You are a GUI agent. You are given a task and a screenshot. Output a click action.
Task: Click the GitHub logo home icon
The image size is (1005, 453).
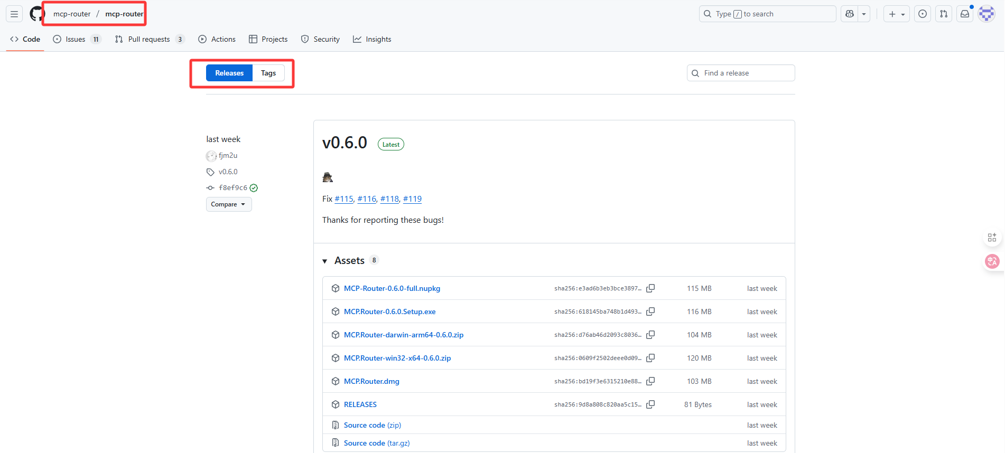click(x=37, y=14)
